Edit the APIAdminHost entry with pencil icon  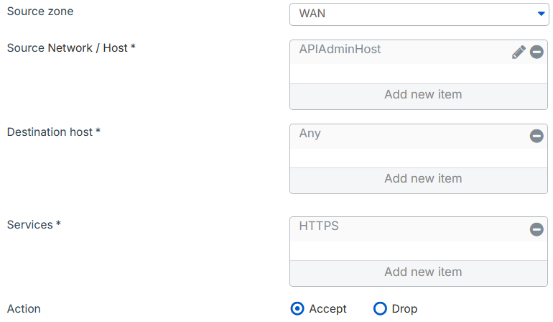coord(519,52)
